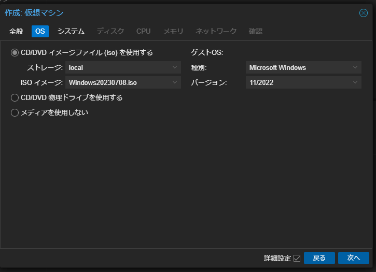The height and width of the screenshot is (272, 376).
Task: Choose CD/DVD image file (iso) radio option
Action: click(x=15, y=53)
